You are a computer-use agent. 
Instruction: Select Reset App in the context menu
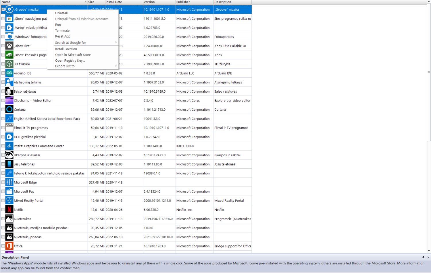click(63, 36)
